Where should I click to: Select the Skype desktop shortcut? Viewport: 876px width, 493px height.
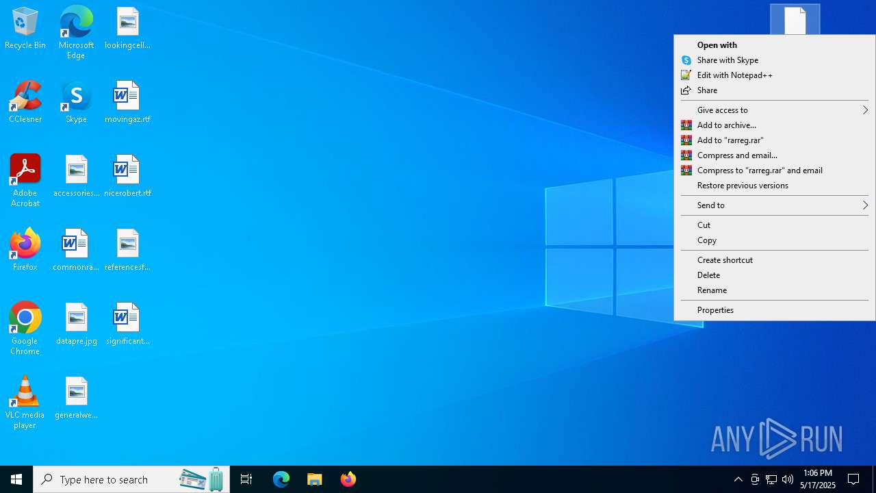click(76, 103)
